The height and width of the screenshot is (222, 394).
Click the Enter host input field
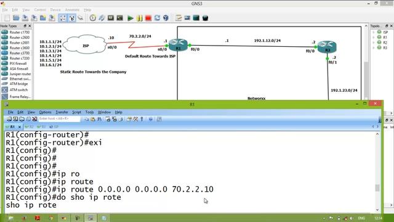click(59, 119)
